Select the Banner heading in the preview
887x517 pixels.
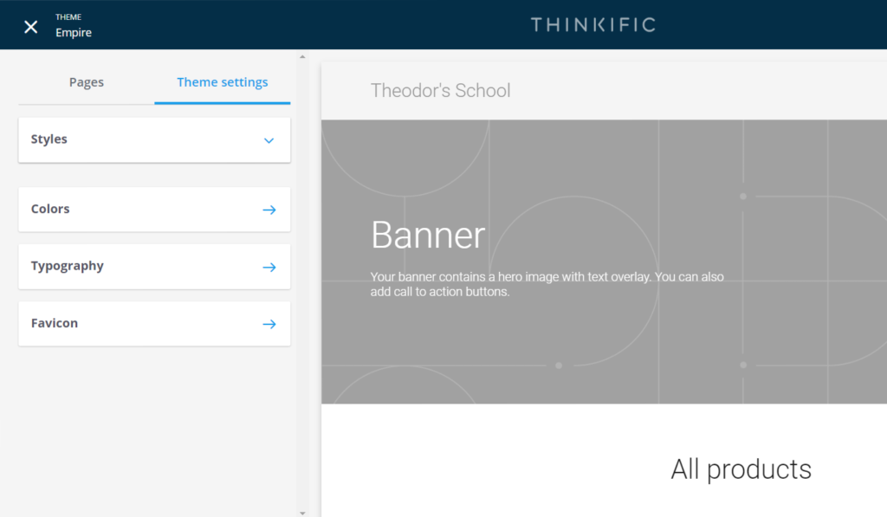pyautogui.click(x=428, y=235)
